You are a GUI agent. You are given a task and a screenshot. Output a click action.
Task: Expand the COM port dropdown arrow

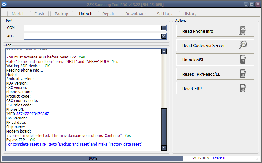coord(164,28)
